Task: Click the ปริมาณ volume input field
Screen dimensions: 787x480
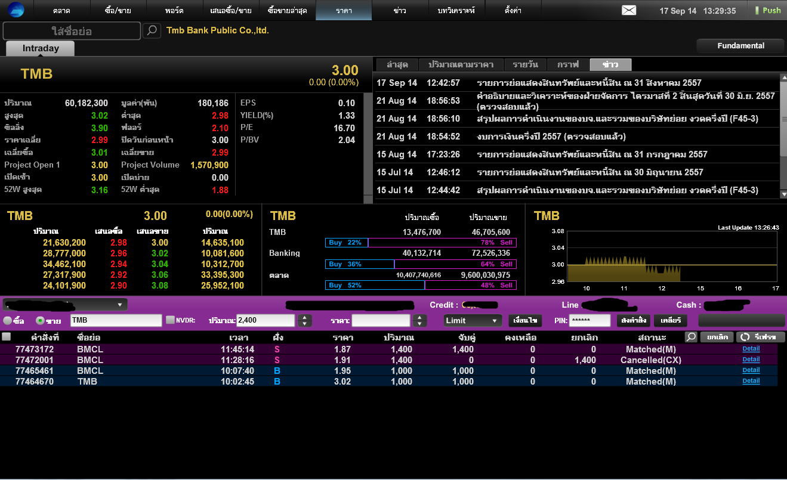Action: point(266,321)
